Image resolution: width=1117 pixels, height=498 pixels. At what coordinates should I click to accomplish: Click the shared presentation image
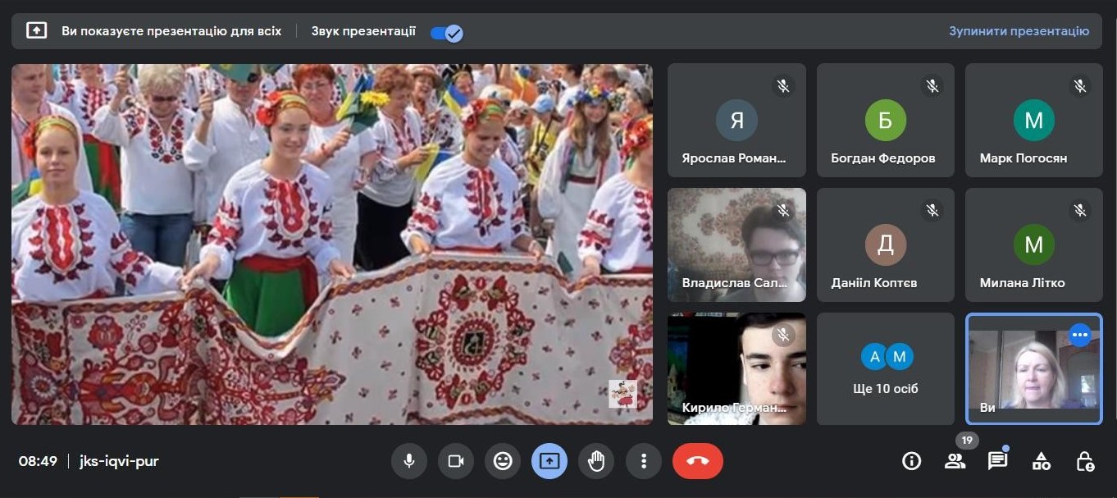(x=332, y=244)
